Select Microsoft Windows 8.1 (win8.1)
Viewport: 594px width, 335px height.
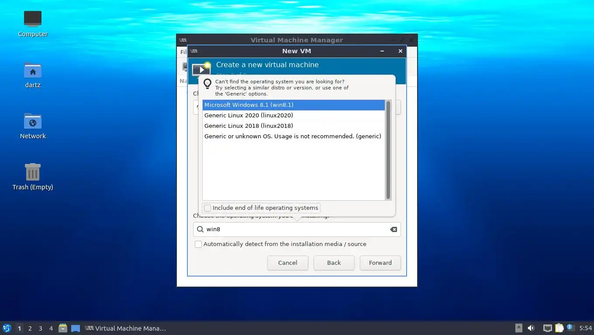[x=294, y=105]
